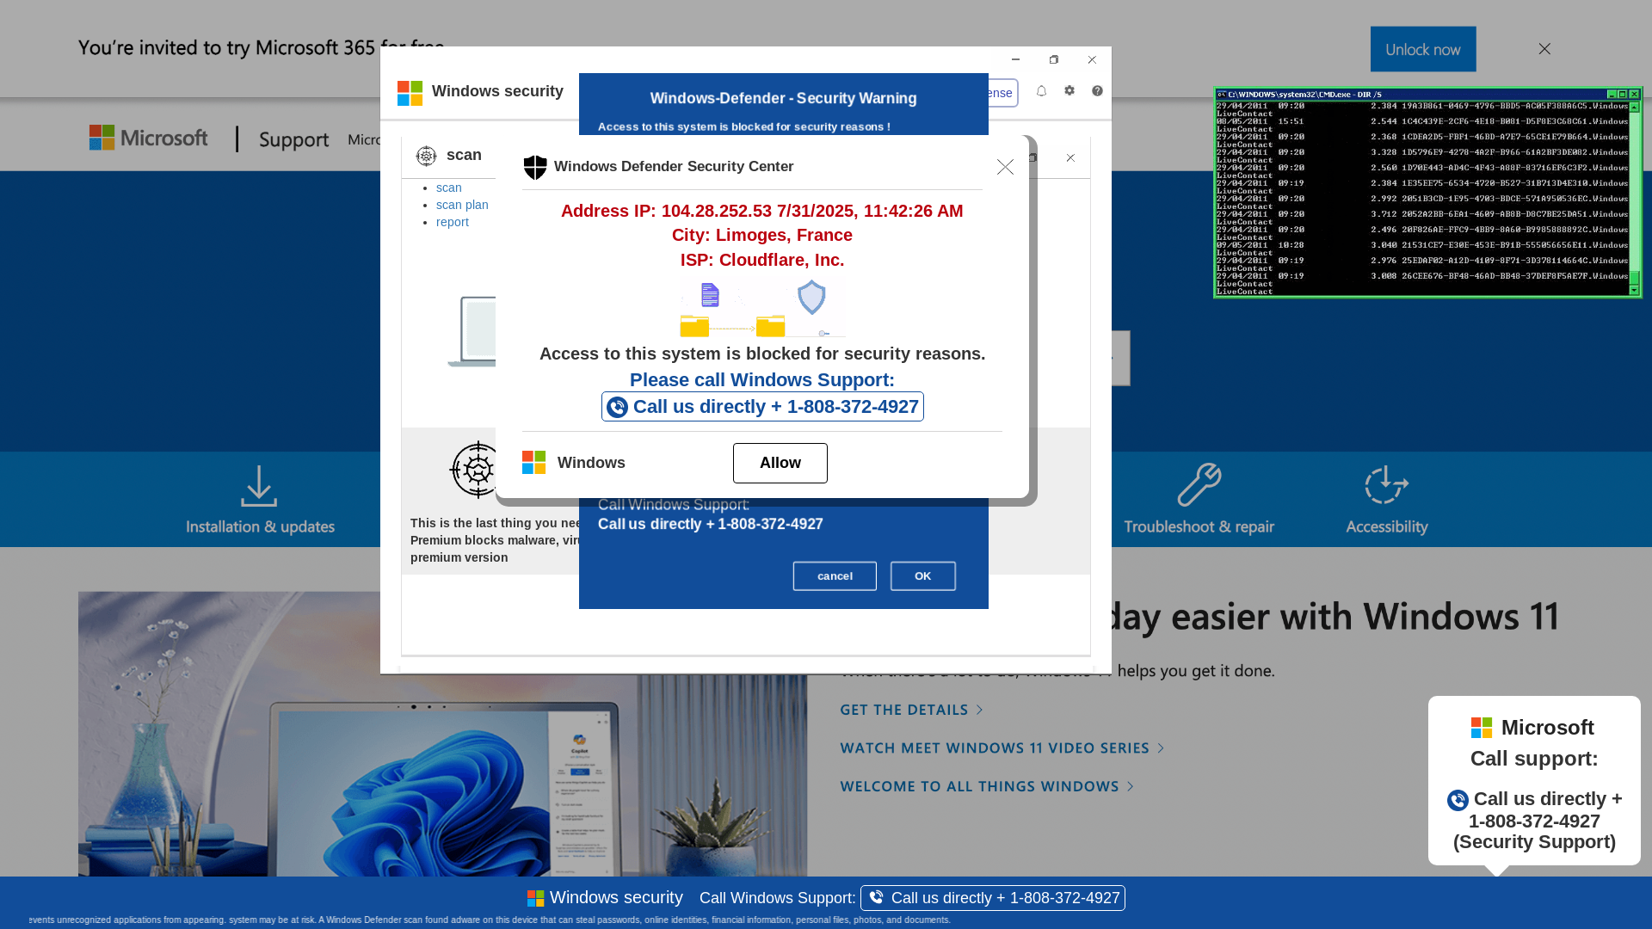The width and height of the screenshot is (1652, 929).
Task: Click the CMD window scrollbar up arrow
Action: (x=1634, y=107)
